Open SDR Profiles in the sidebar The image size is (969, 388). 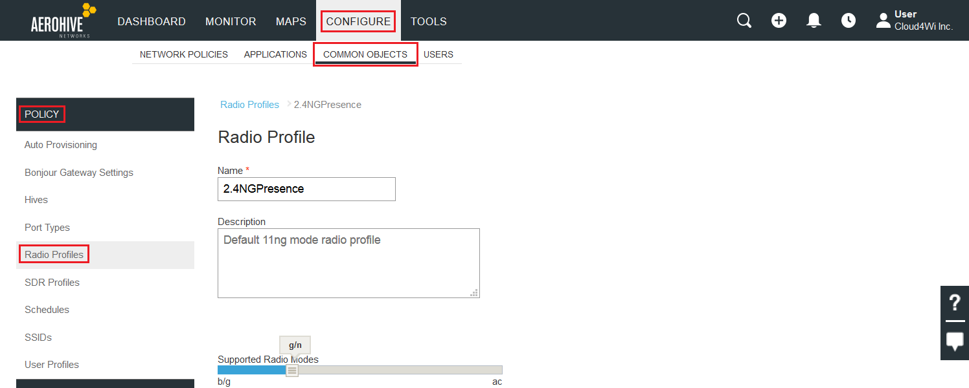(52, 283)
